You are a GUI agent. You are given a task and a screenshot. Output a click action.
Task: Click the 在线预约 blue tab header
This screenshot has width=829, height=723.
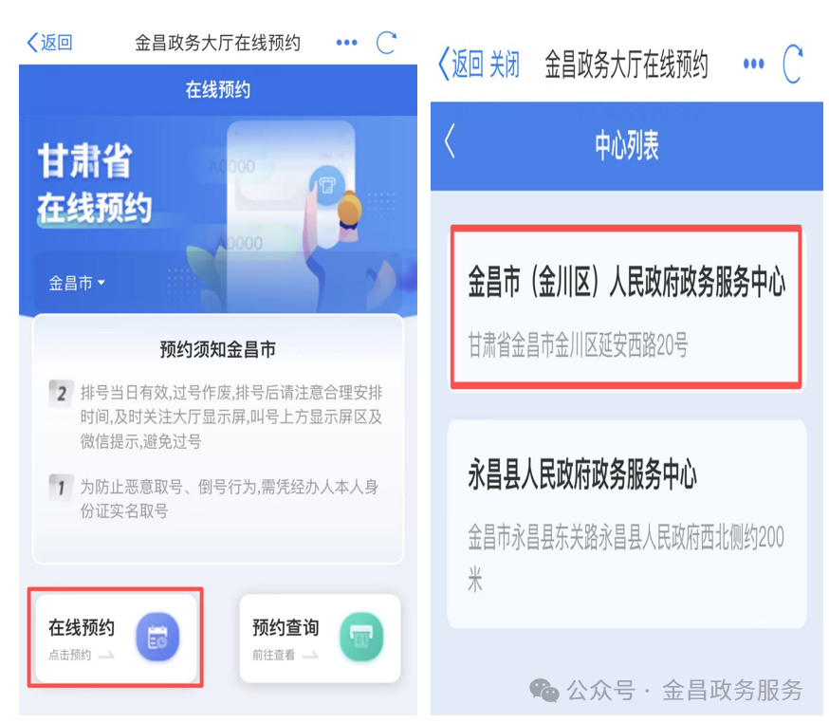[218, 90]
